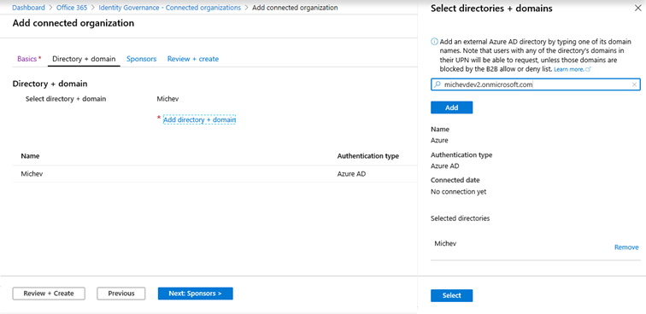The image size is (646, 314).
Task: Click the Review + Create button
Action: 49,294
